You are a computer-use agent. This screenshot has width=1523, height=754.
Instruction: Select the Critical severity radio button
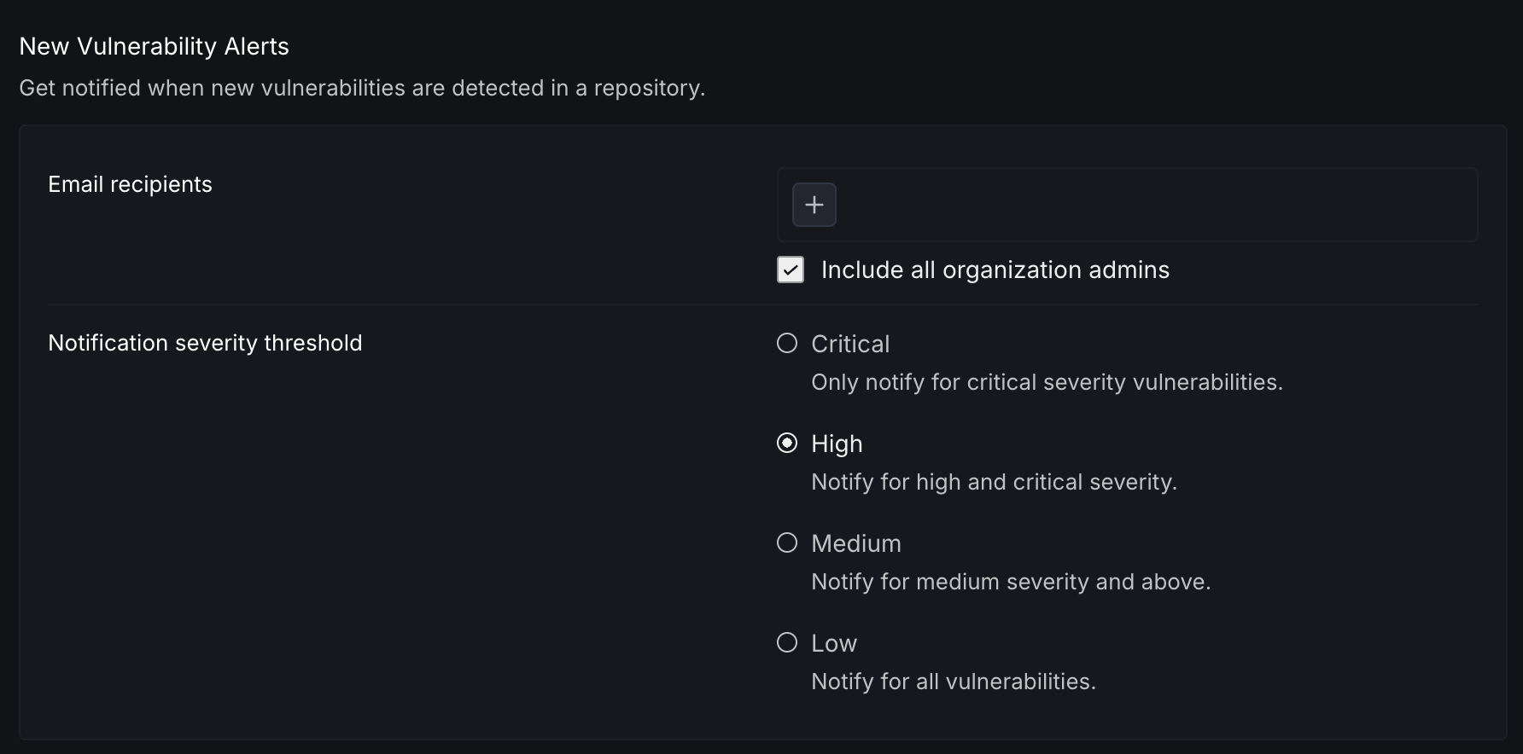787,343
